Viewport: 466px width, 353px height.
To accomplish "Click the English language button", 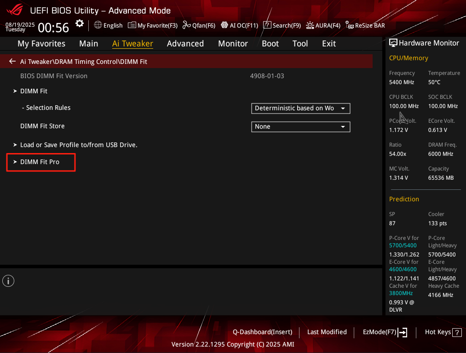I will [x=113, y=26].
